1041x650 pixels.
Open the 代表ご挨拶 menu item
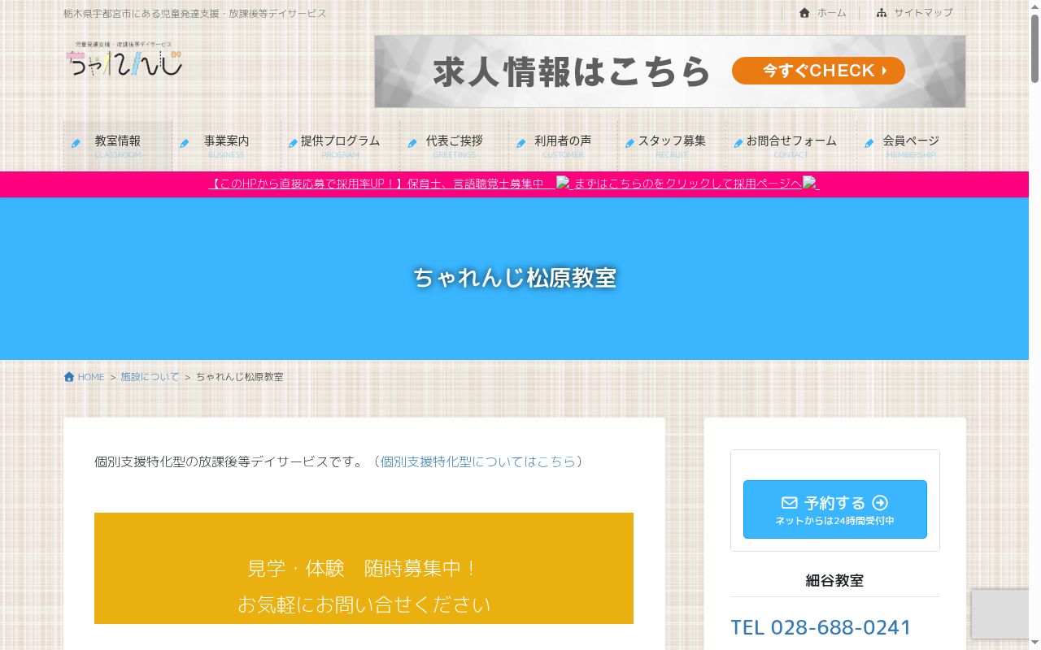pos(454,146)
